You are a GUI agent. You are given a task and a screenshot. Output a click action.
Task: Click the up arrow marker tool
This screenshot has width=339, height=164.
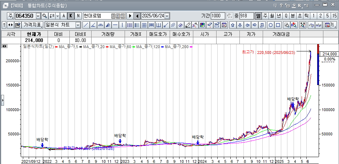point(233,25)
